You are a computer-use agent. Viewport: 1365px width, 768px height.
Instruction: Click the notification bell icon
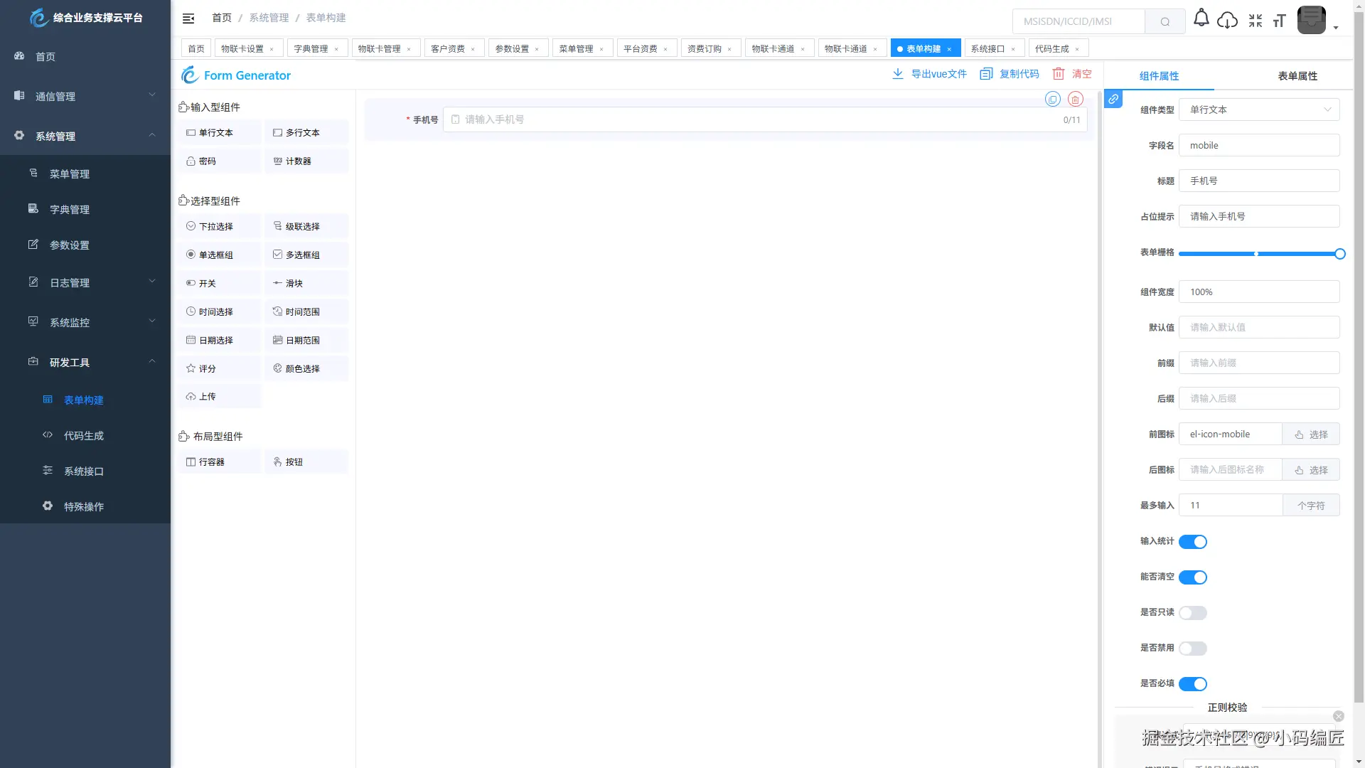coord(1201,19)
